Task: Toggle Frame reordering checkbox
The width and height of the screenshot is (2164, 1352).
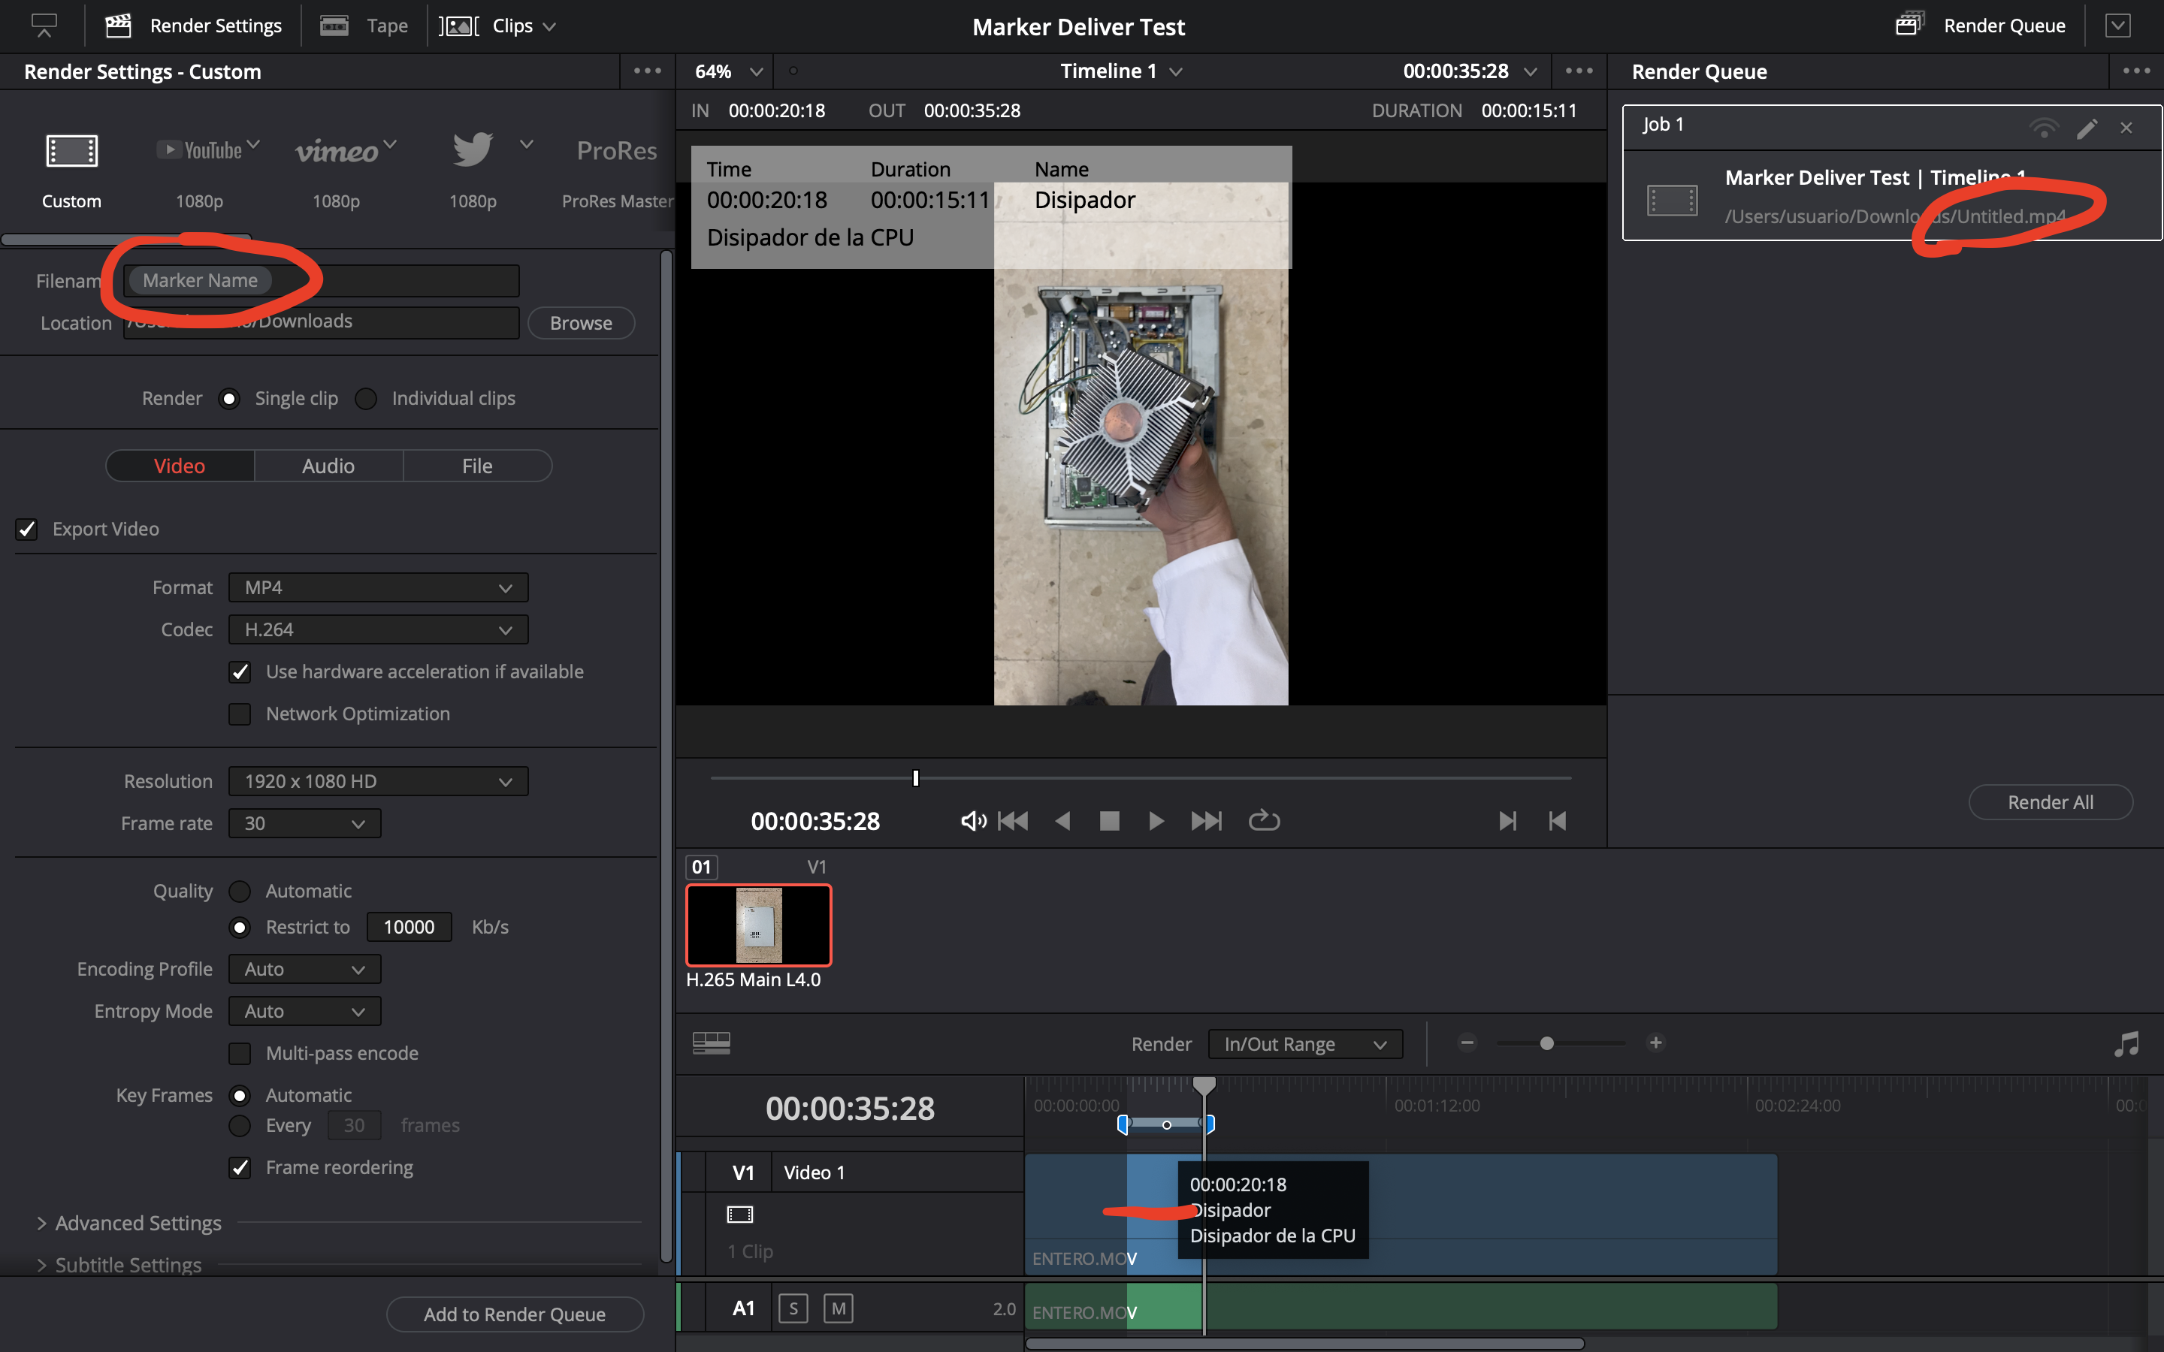Action: tap(240, 1168)
